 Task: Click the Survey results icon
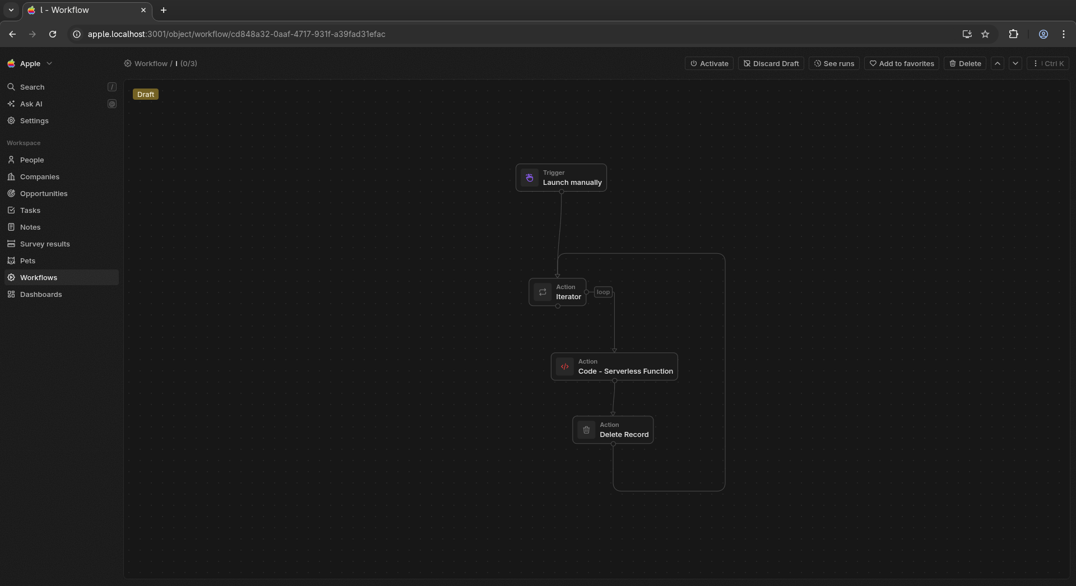11,244
